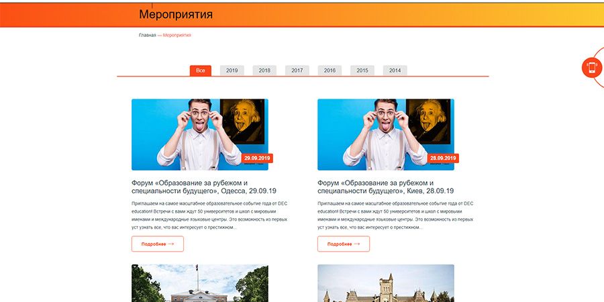
Task: Go to the "Главная" breadcrumb link
Action: coord(147,35)
